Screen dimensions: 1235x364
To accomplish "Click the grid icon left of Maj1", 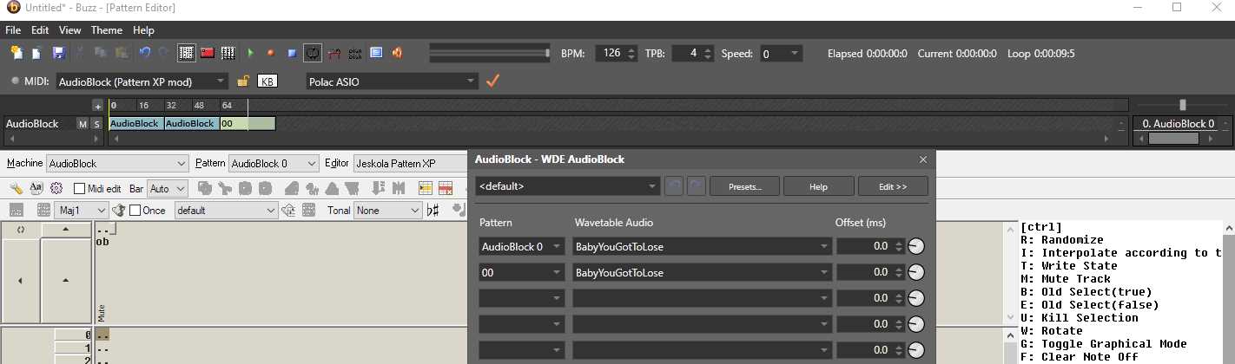I will tap(44, 210).
